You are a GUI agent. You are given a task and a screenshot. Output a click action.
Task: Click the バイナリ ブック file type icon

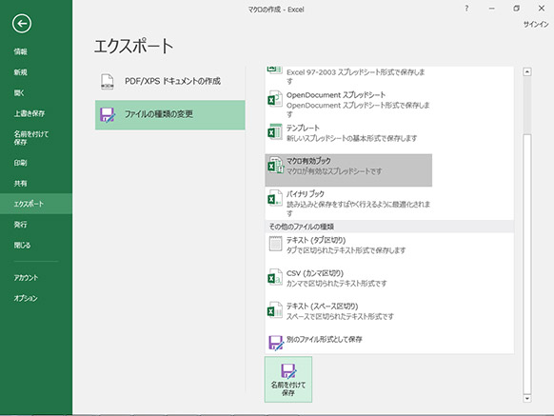275,198
